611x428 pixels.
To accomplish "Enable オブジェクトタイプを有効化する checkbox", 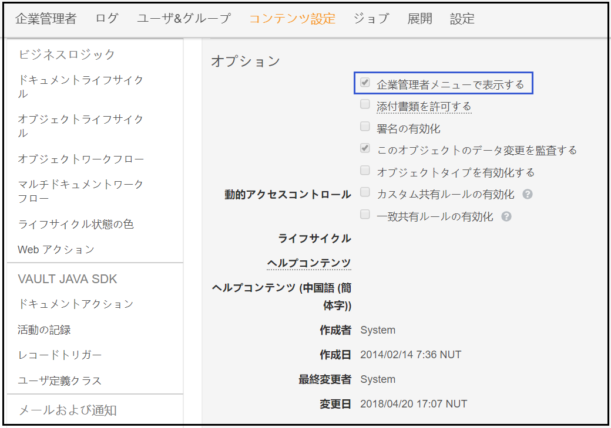I will [x=365, y=171].
